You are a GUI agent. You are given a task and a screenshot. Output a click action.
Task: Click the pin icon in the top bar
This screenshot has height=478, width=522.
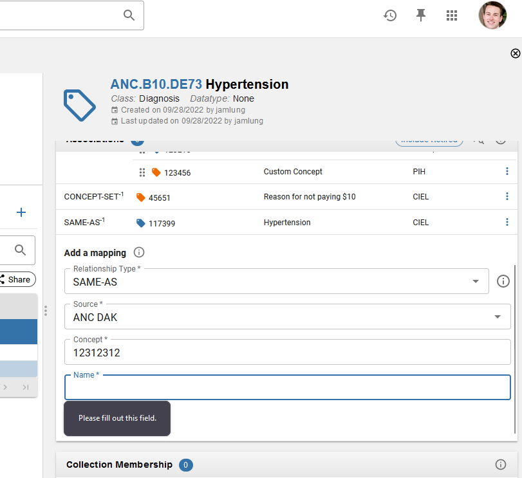click(421, 15)
